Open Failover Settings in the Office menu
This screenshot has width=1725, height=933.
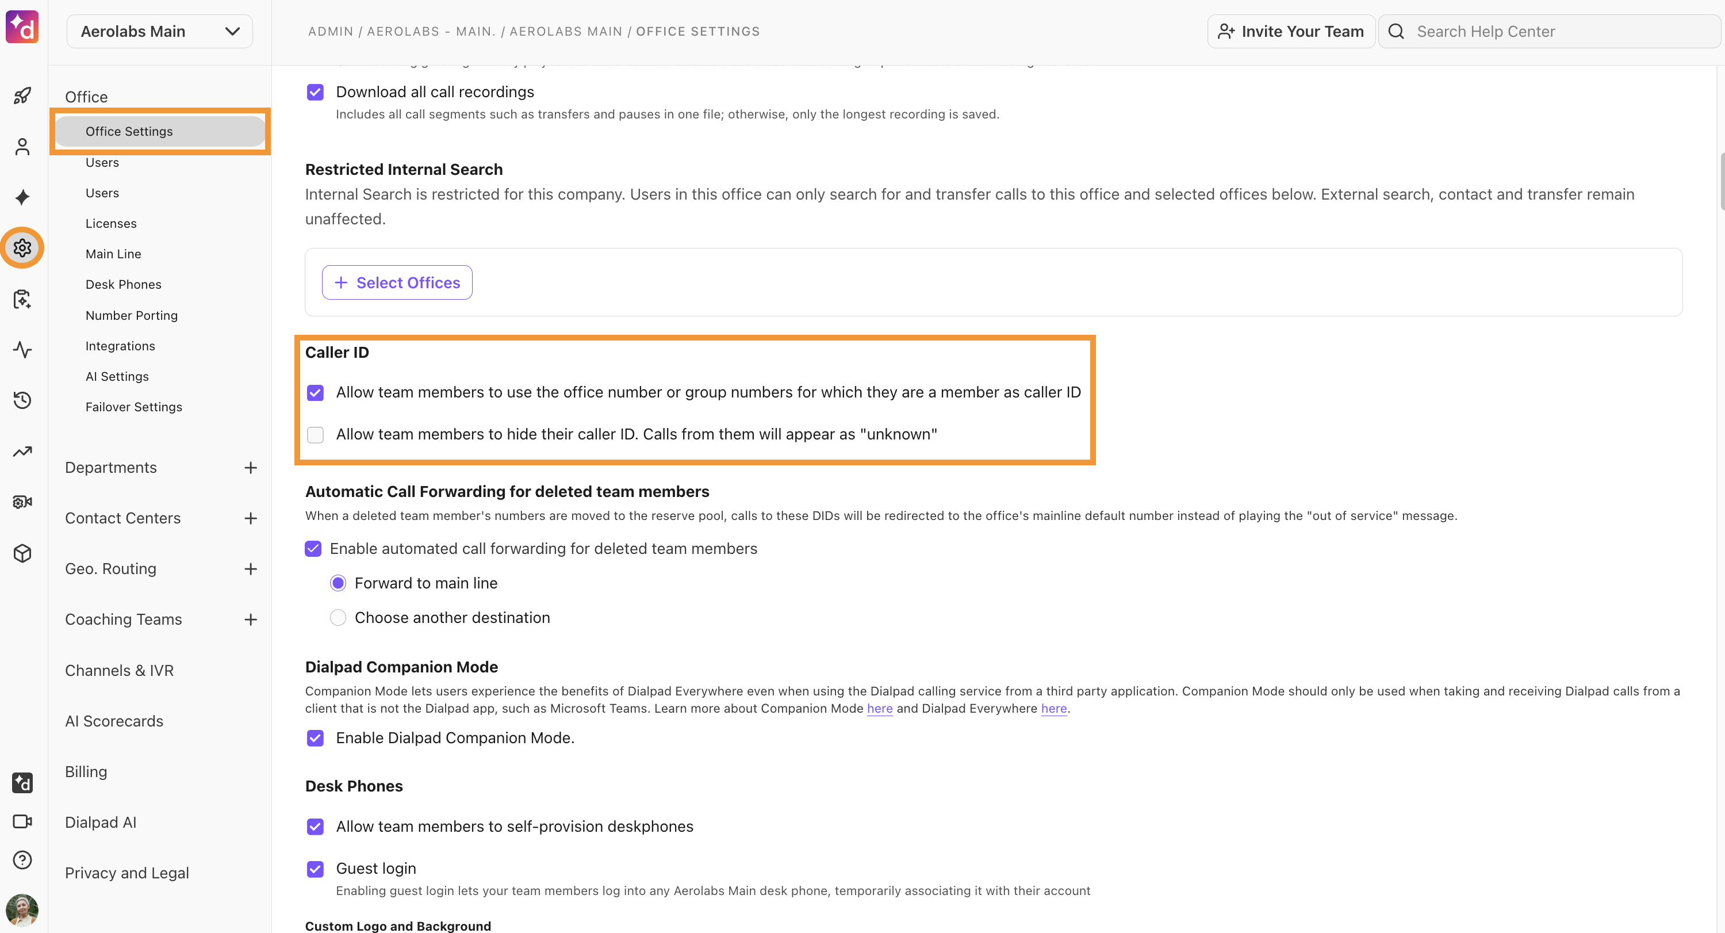click(x=134, y=407)
